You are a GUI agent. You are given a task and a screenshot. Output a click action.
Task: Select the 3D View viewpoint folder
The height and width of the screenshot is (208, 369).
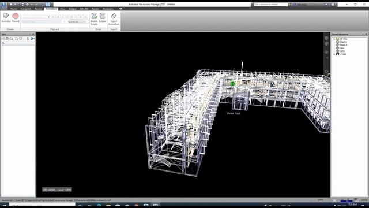click(x=344, y=39)
